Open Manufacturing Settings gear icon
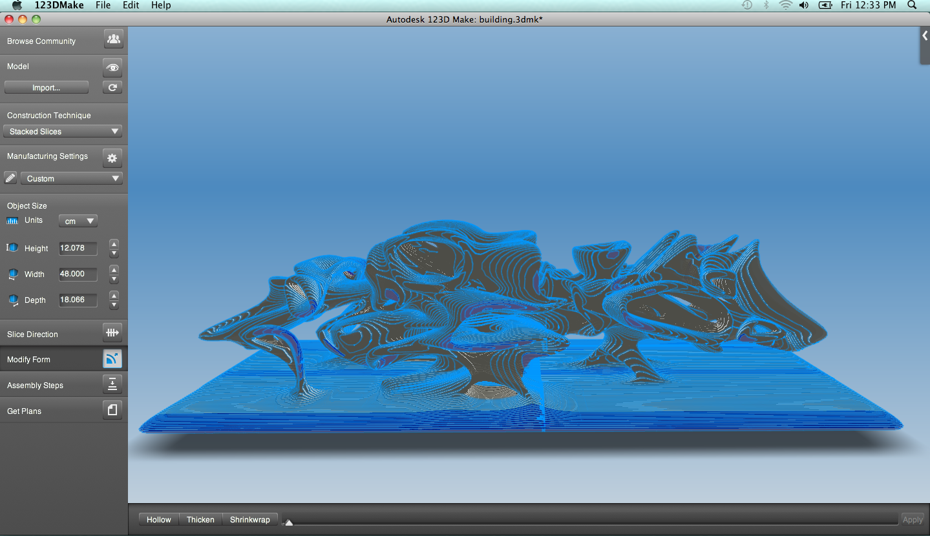The height and width of the screenshot is (536, 930). (x=112, y=158)
